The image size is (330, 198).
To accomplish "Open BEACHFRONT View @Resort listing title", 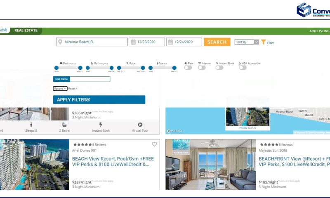I will click(294, 162).
